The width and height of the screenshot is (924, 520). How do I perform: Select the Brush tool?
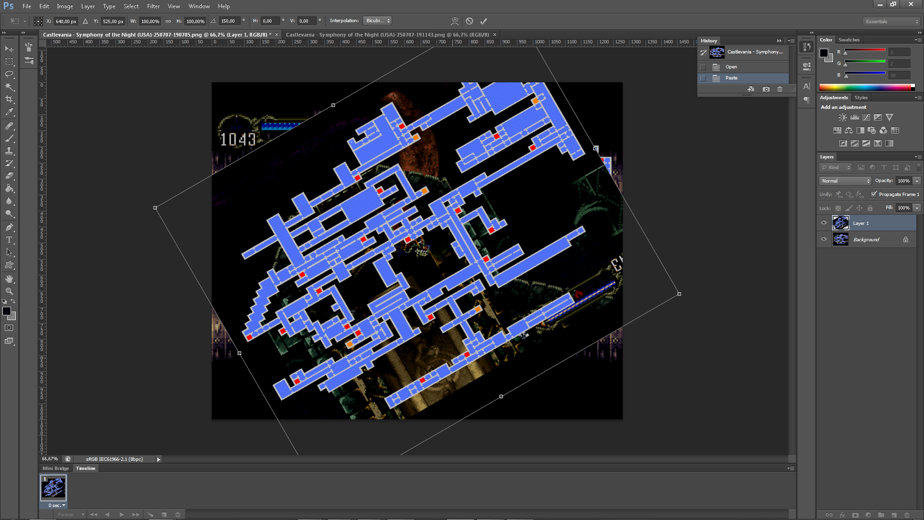9,138
